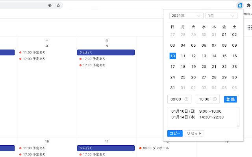Click day number 4 under 金
The width and height of the screenshot is (252, 157).
[107, 46]
